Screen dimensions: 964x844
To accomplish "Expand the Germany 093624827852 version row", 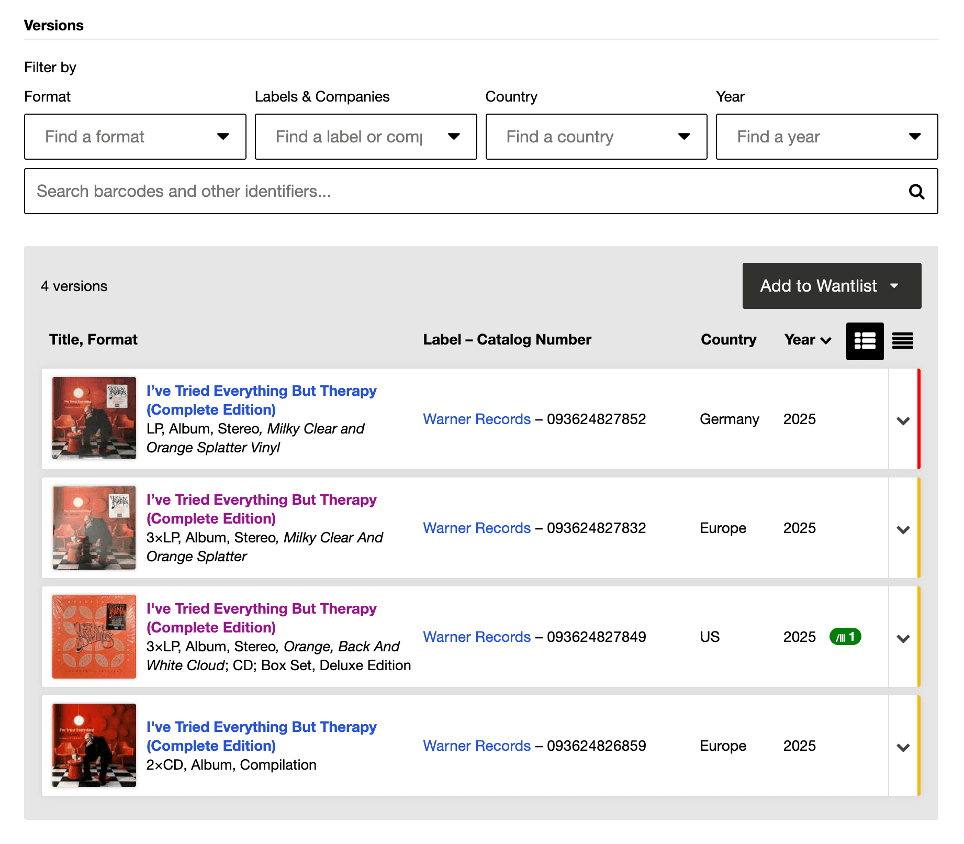I will tap(903, 420).
